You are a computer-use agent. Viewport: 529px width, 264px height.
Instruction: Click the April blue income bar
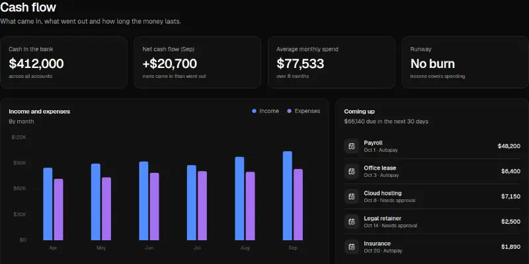click(48, 204)
